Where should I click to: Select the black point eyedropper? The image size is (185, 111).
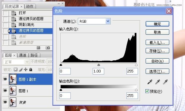[150, 82]
